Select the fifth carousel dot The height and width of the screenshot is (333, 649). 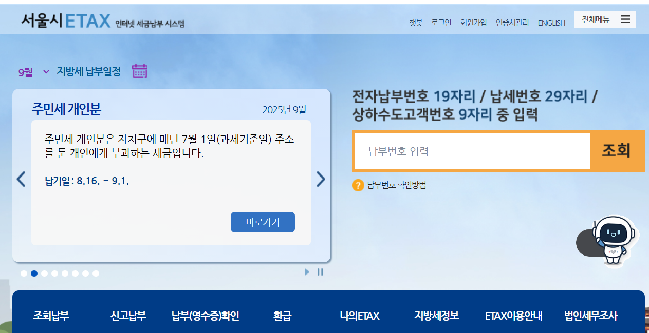(65, 273)
